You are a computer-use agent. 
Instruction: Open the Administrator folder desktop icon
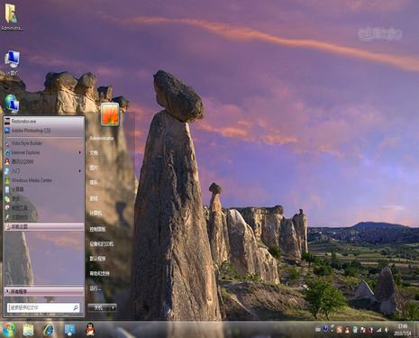[x=12, y=16]
